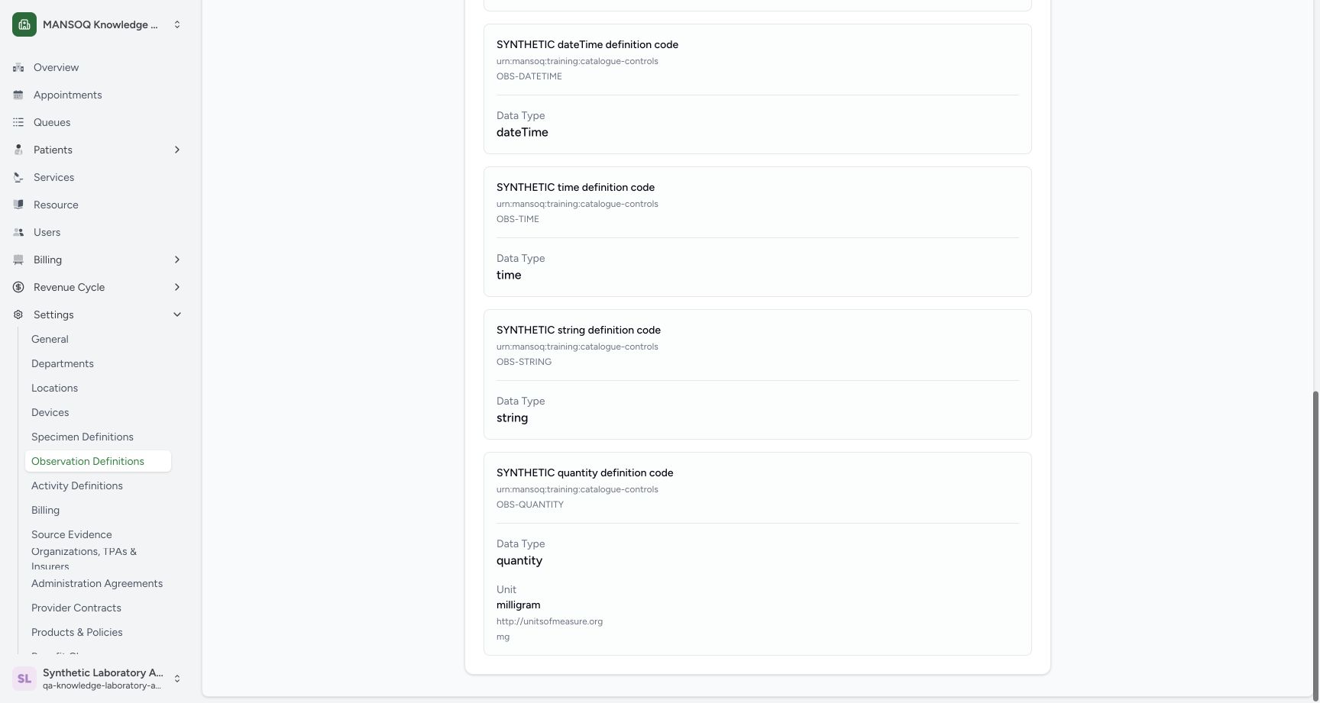The height and width of the screenshot is (703, 1320).
Task: Open Source Evidence settings
Action: pyautogui.click(x=98, y=534)
